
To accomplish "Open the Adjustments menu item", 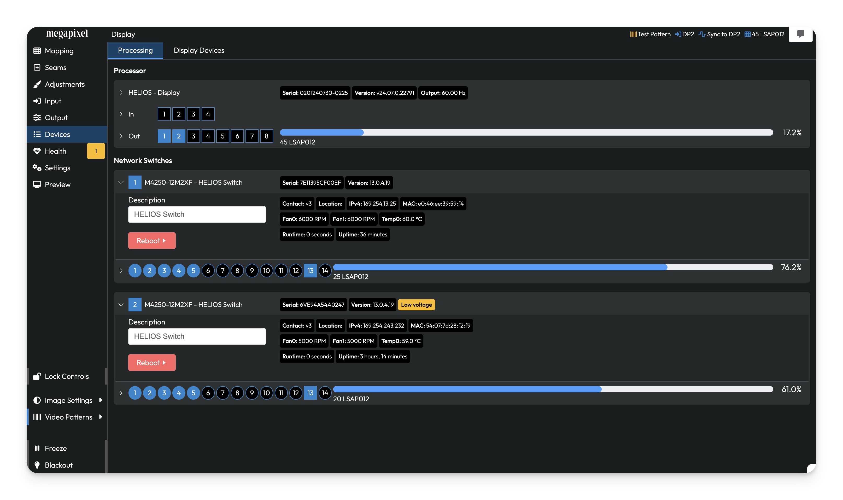I will 67,84.
